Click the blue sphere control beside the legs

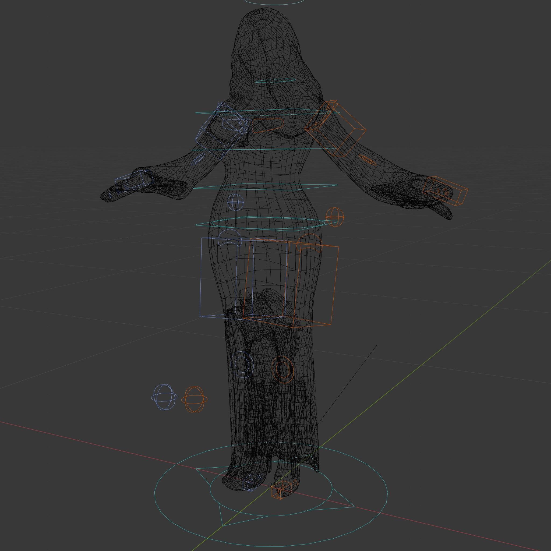click(x=164, y=397)
